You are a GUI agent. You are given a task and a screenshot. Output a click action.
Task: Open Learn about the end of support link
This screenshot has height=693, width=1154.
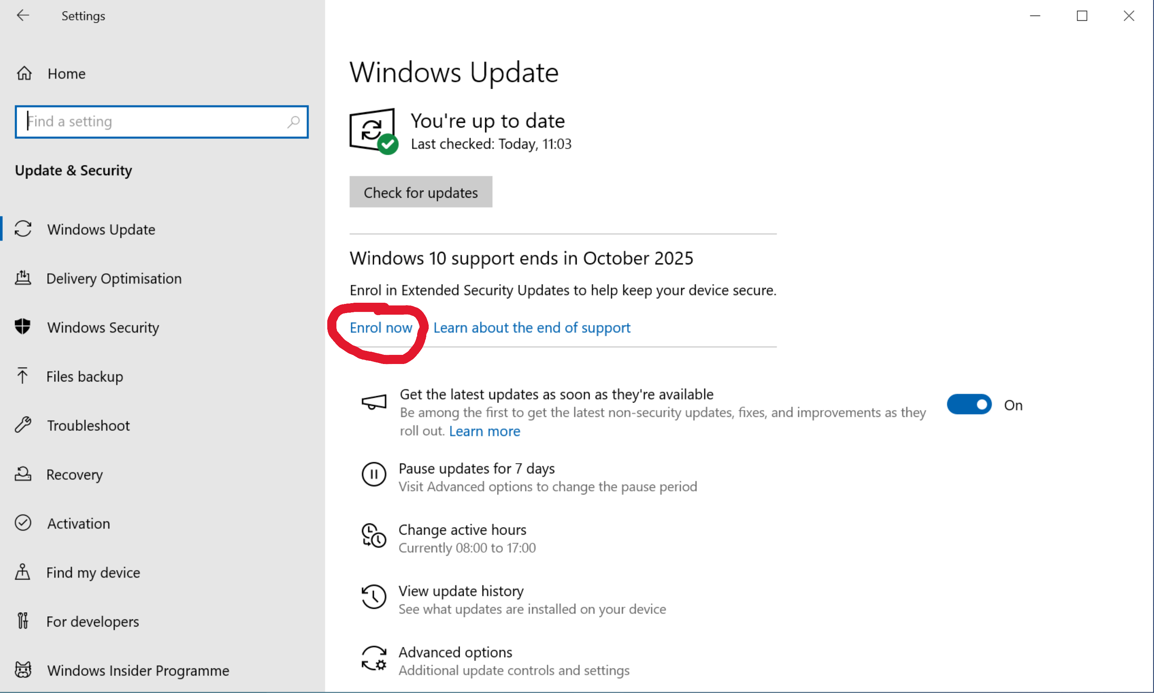point(532,327)
